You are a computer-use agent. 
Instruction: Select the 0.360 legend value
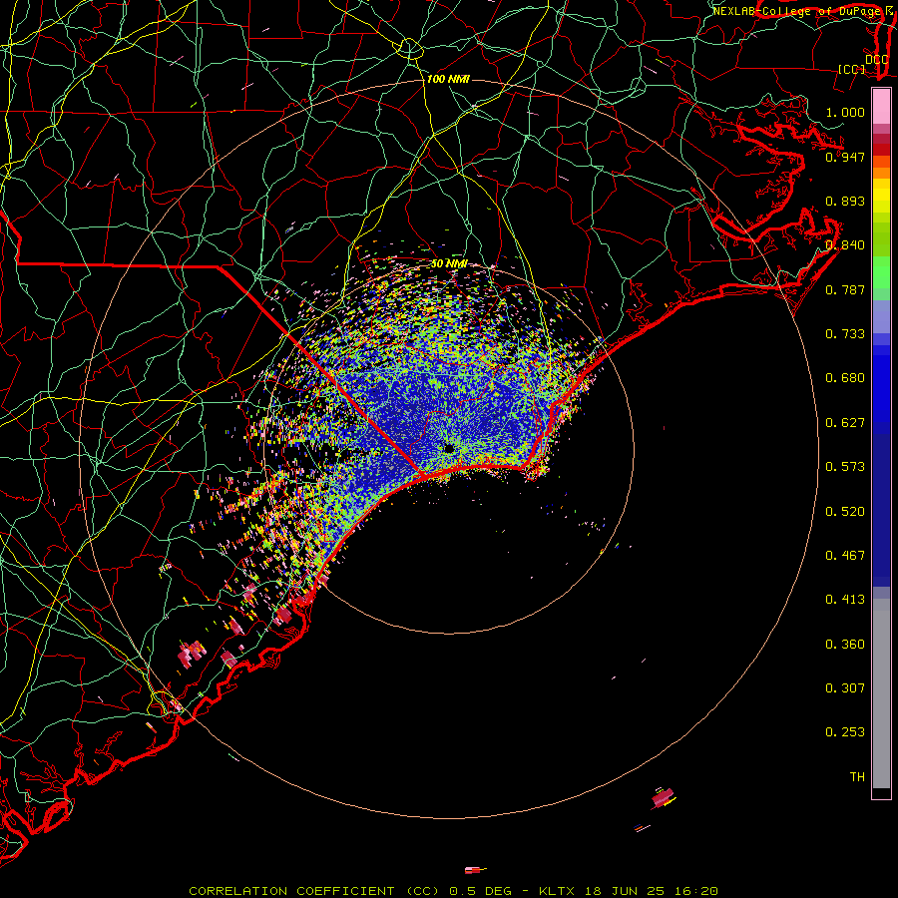845,644
